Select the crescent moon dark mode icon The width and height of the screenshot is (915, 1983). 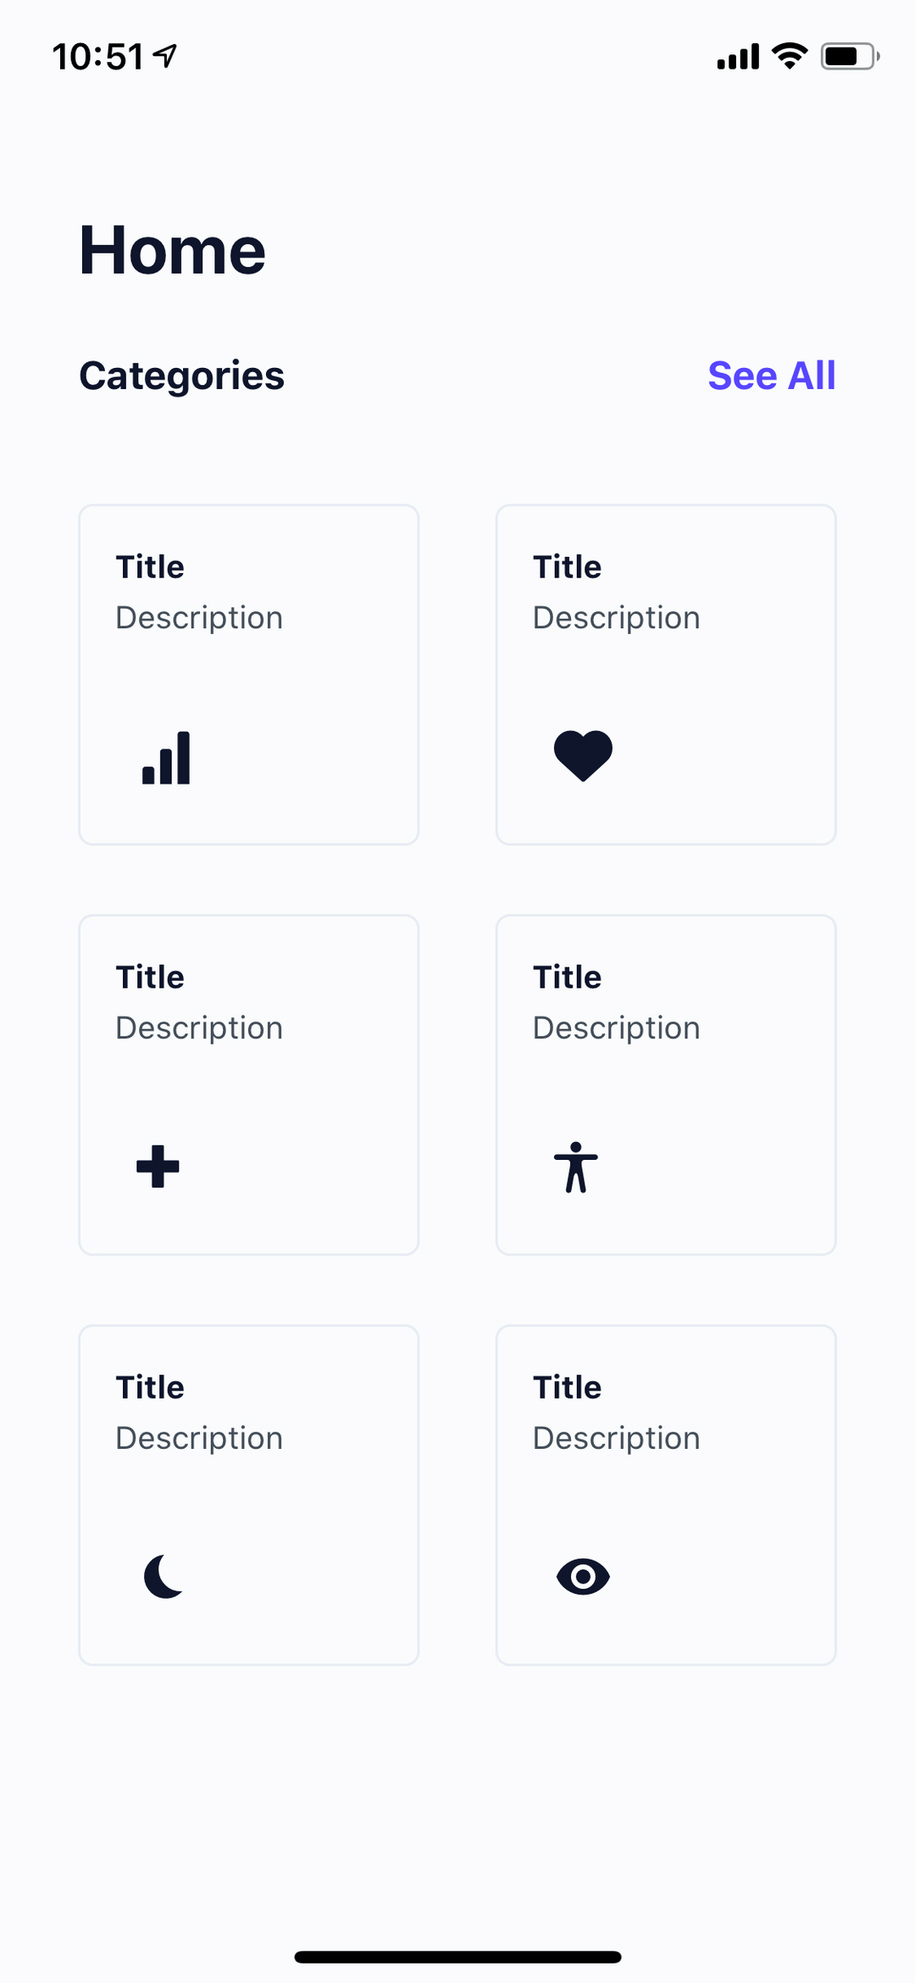(x=163, y=1577)
